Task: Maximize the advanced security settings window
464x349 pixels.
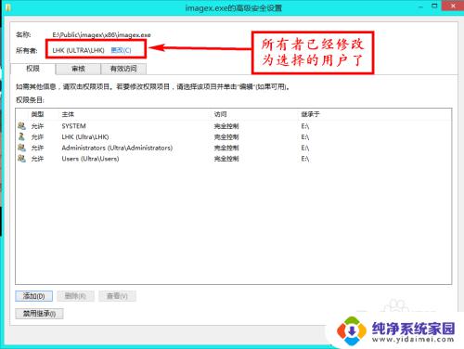Action: [x=434, y=6]
